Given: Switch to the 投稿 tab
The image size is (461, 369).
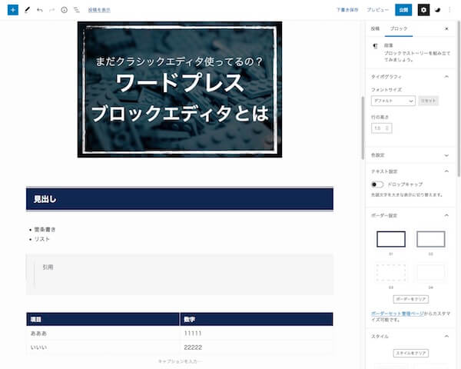Looking at the screenshot, I should (x=375, y=28).
